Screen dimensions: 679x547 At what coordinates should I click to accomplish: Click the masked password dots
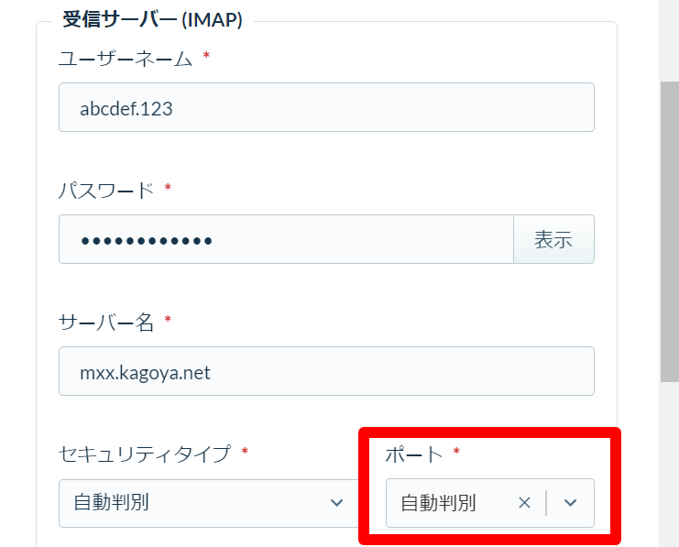tap(147, 240)
